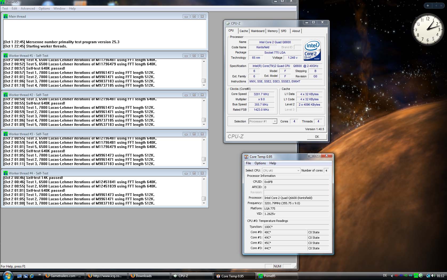Click scroll up arrow in Worker thread #2
447x280 pixels.
pyautogui.click(x=204, y=101)
